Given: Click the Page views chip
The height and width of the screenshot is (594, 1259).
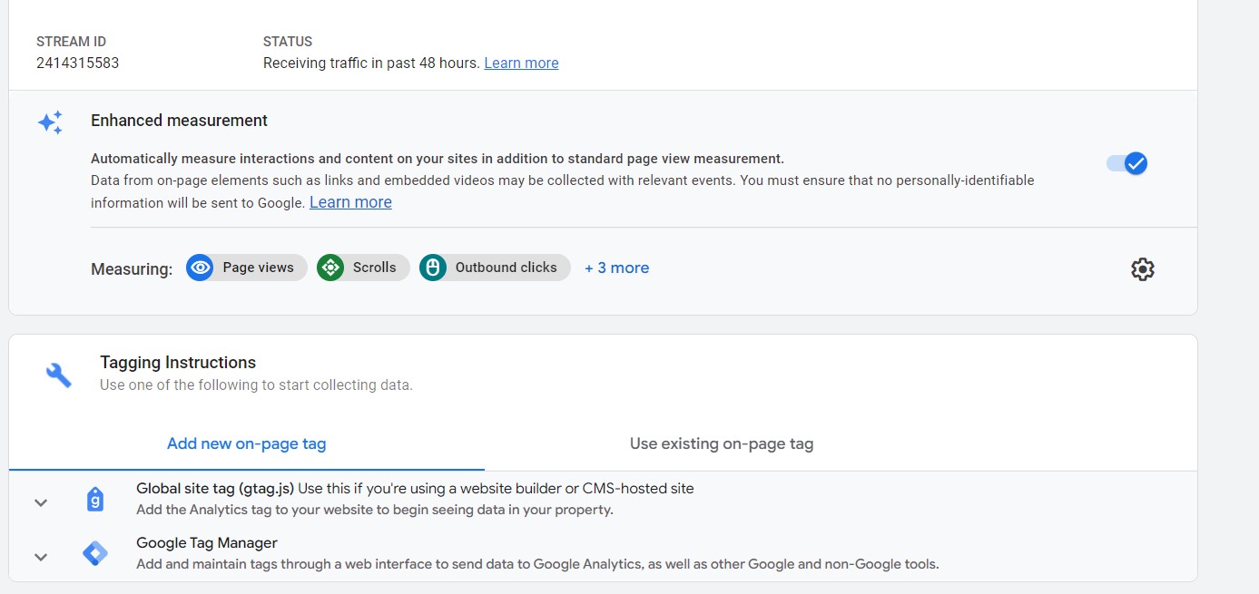Looking at the screenshot, I should [x=247, y=268].
